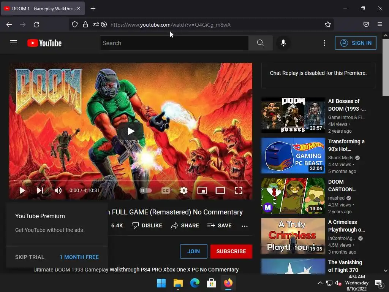389x292 pixels.
Task: Select the DOOM 1 Gameplay Walkthrough tab
Action: (43, 8)
